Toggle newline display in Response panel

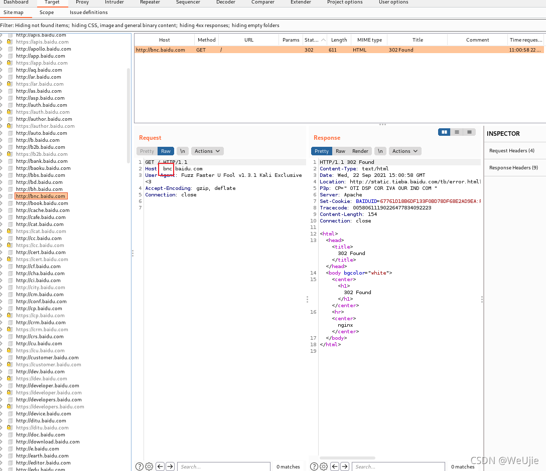click(380, 151)
